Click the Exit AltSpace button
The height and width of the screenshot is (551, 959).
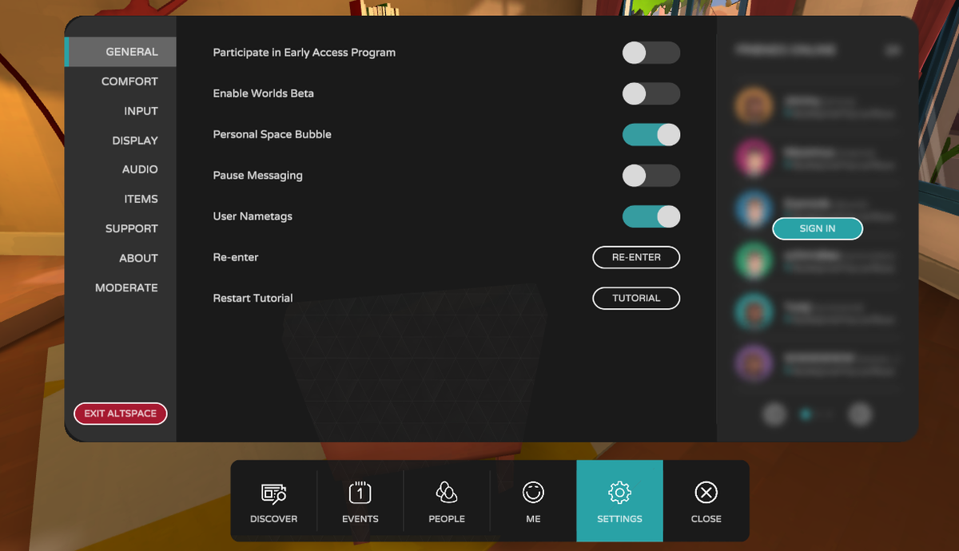coord(121,414)
